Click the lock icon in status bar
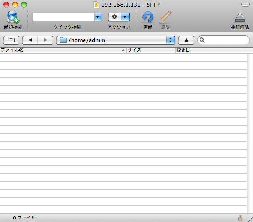Image resolution: width=253 pixels, height=222 pixels. 240,218
